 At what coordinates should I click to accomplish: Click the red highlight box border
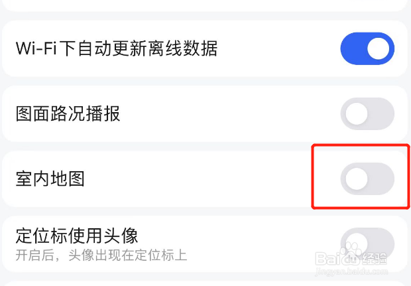click(x=313, y=176)
